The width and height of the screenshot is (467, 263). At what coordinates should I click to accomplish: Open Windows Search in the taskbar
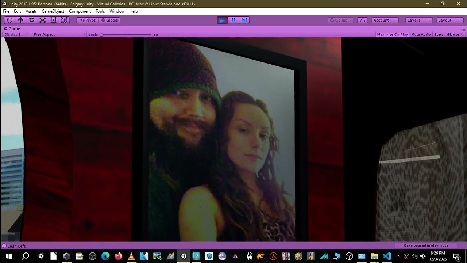pyautogui.click(x=25, y=256)
